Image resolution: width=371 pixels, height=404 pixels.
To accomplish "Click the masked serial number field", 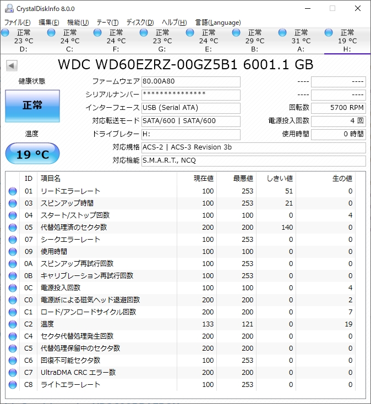I will coord(191,95).
